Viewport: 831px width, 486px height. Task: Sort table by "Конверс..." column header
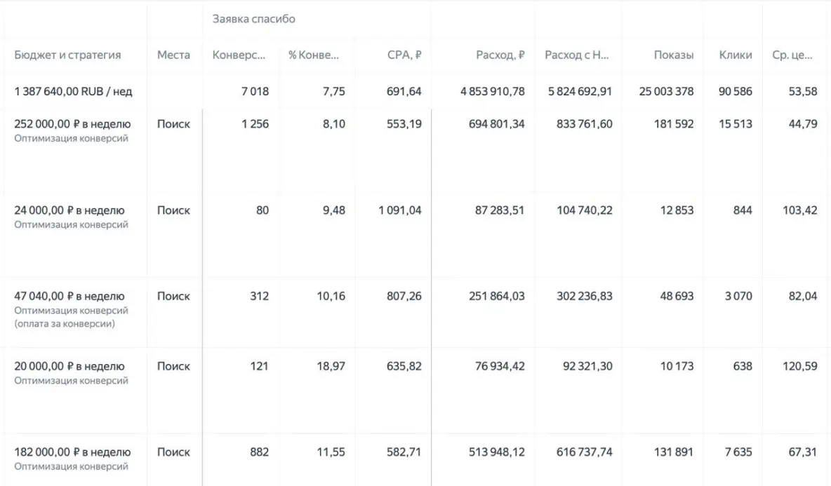239,55
